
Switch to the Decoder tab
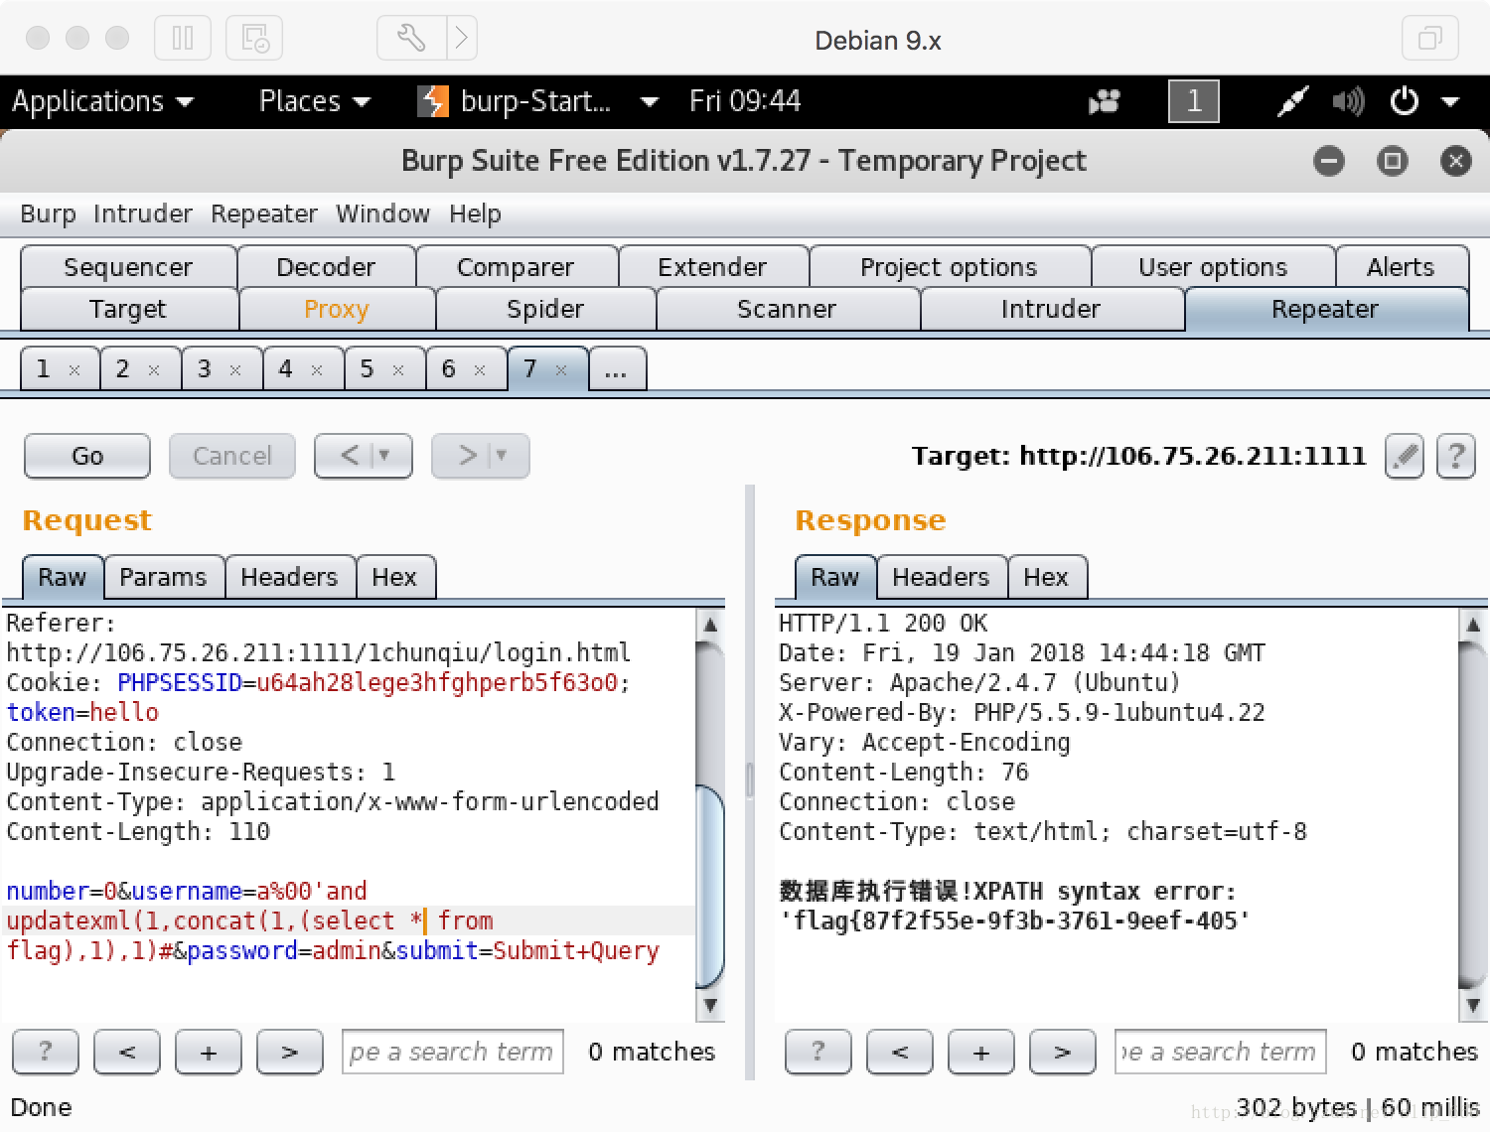point(326,267)
